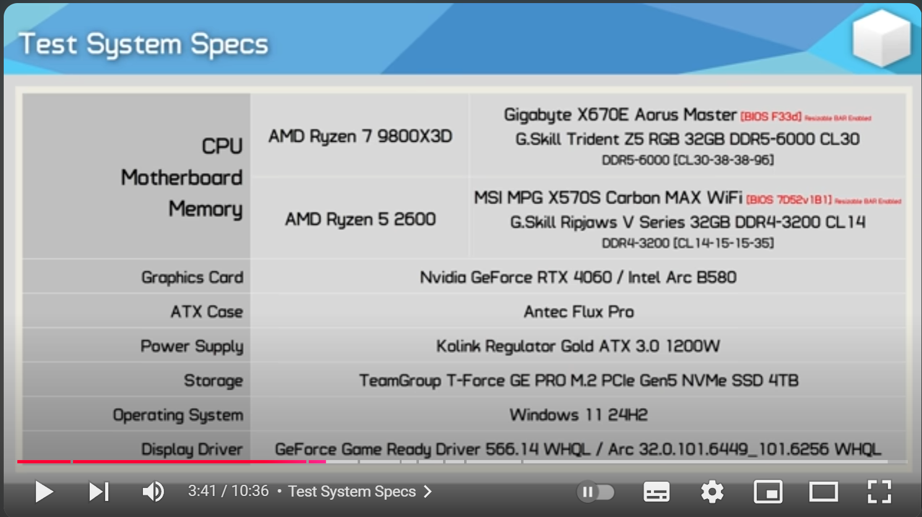Seek on the red video progress bar

(461, 461)
